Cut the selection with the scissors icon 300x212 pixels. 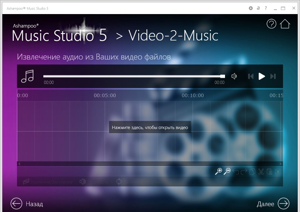(x=261, y=172)
